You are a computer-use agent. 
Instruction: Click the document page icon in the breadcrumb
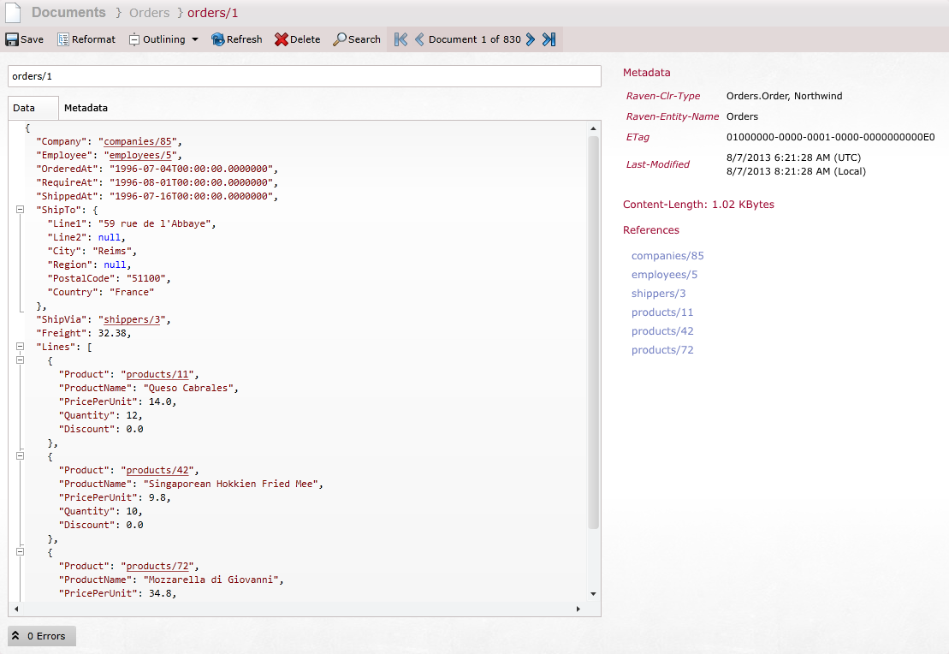coord(14,12)
